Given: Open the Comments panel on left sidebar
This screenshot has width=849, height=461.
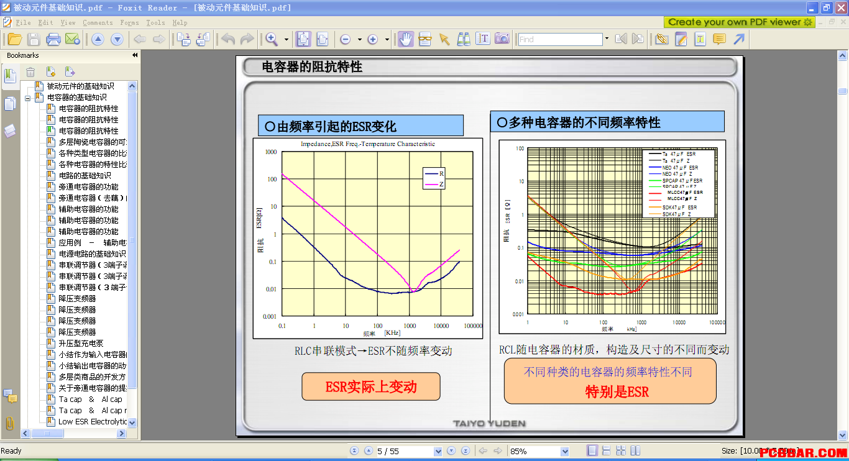Looking at the screenshot, I should point(10,396).
